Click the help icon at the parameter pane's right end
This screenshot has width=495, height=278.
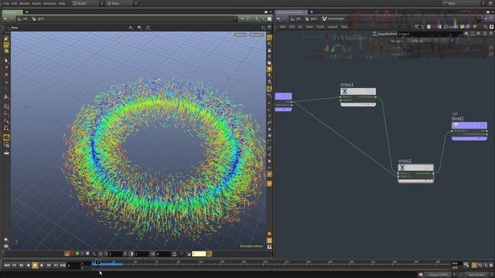click(491, 34)
